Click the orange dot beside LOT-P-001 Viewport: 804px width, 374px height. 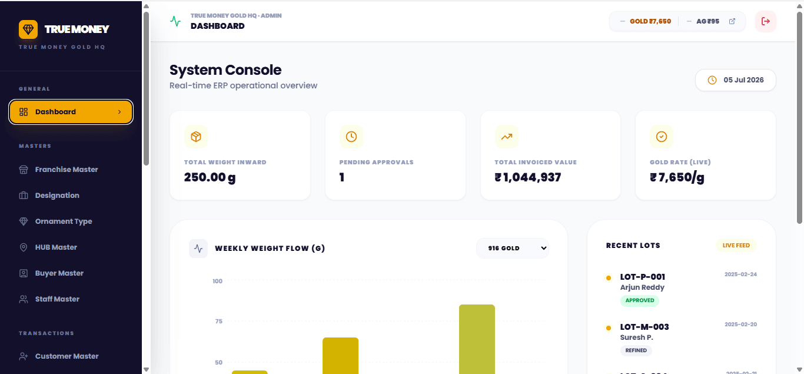(x=609, y=277)
